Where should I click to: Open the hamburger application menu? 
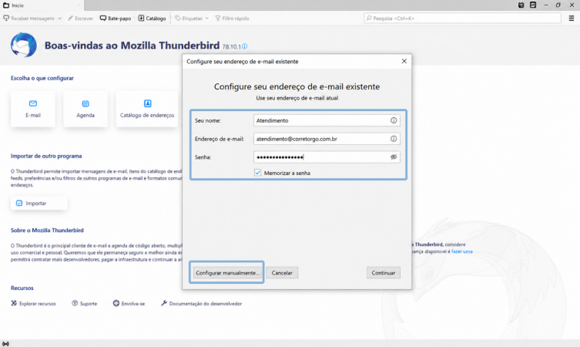click(x=571, y=19)
